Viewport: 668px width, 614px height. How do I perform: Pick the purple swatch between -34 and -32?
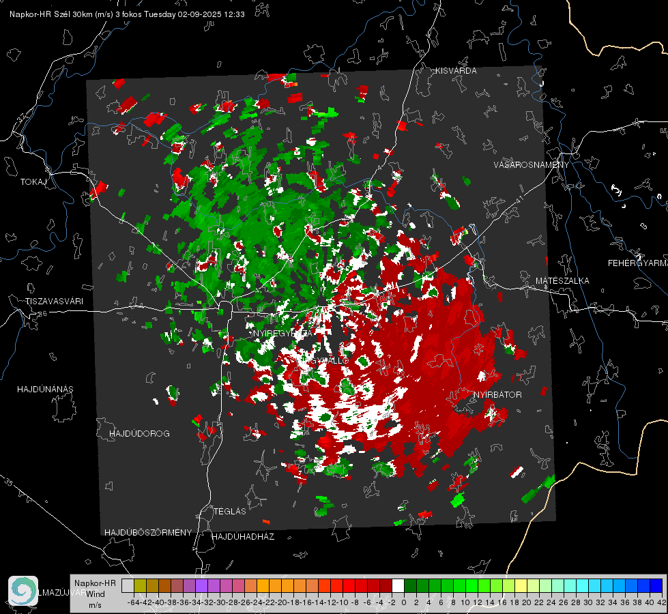(x=201, y=586)
